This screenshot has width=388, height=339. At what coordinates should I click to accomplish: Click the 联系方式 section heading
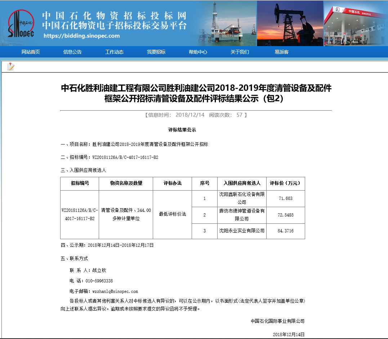[74, 259]
